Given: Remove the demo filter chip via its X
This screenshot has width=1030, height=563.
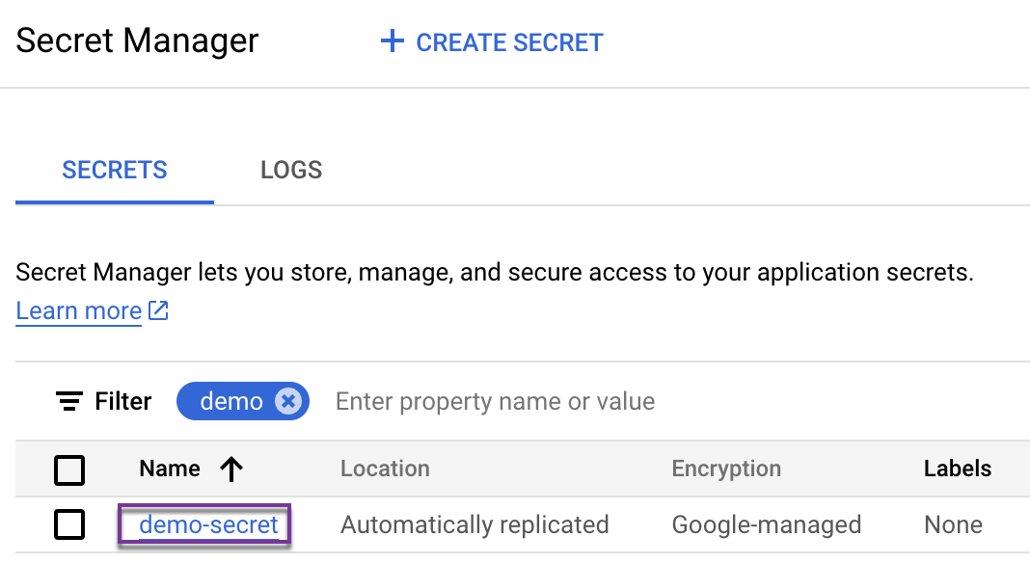Looking at the screenshot, I should point(287,401).
